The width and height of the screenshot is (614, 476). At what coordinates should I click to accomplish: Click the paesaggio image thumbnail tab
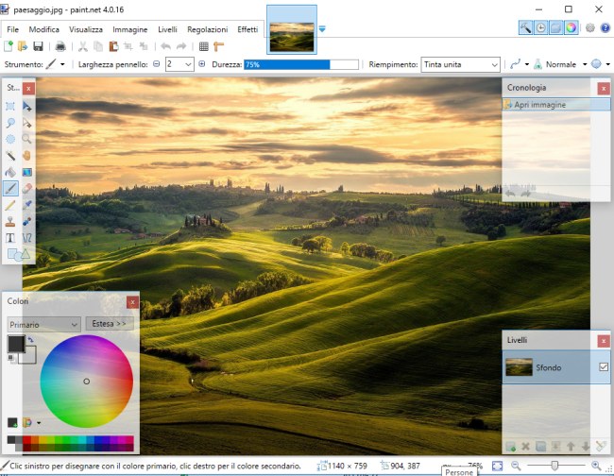point(292,30)
